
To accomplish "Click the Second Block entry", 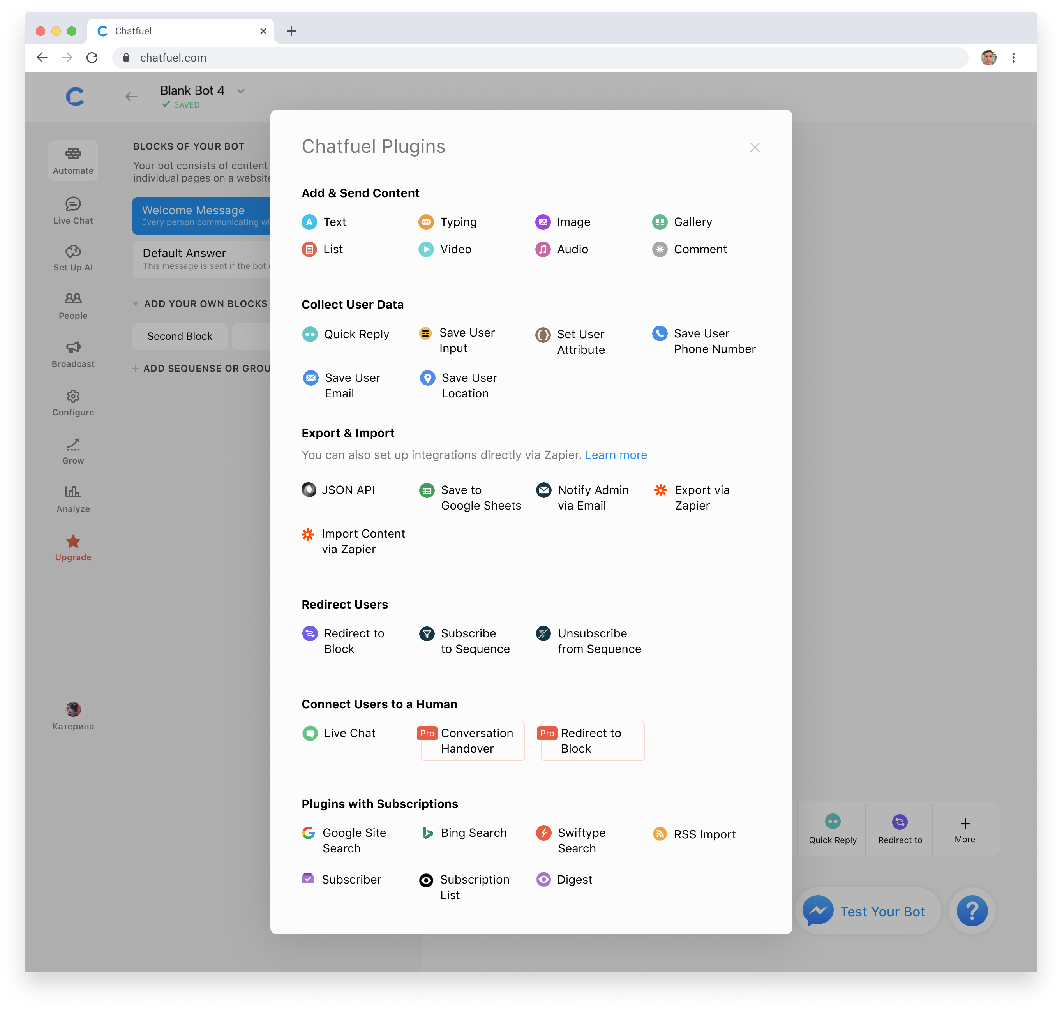I will click(x=180, y=335).
